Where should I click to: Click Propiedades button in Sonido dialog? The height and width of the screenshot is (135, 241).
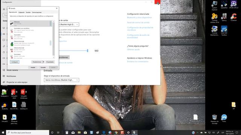click(50, 62)
